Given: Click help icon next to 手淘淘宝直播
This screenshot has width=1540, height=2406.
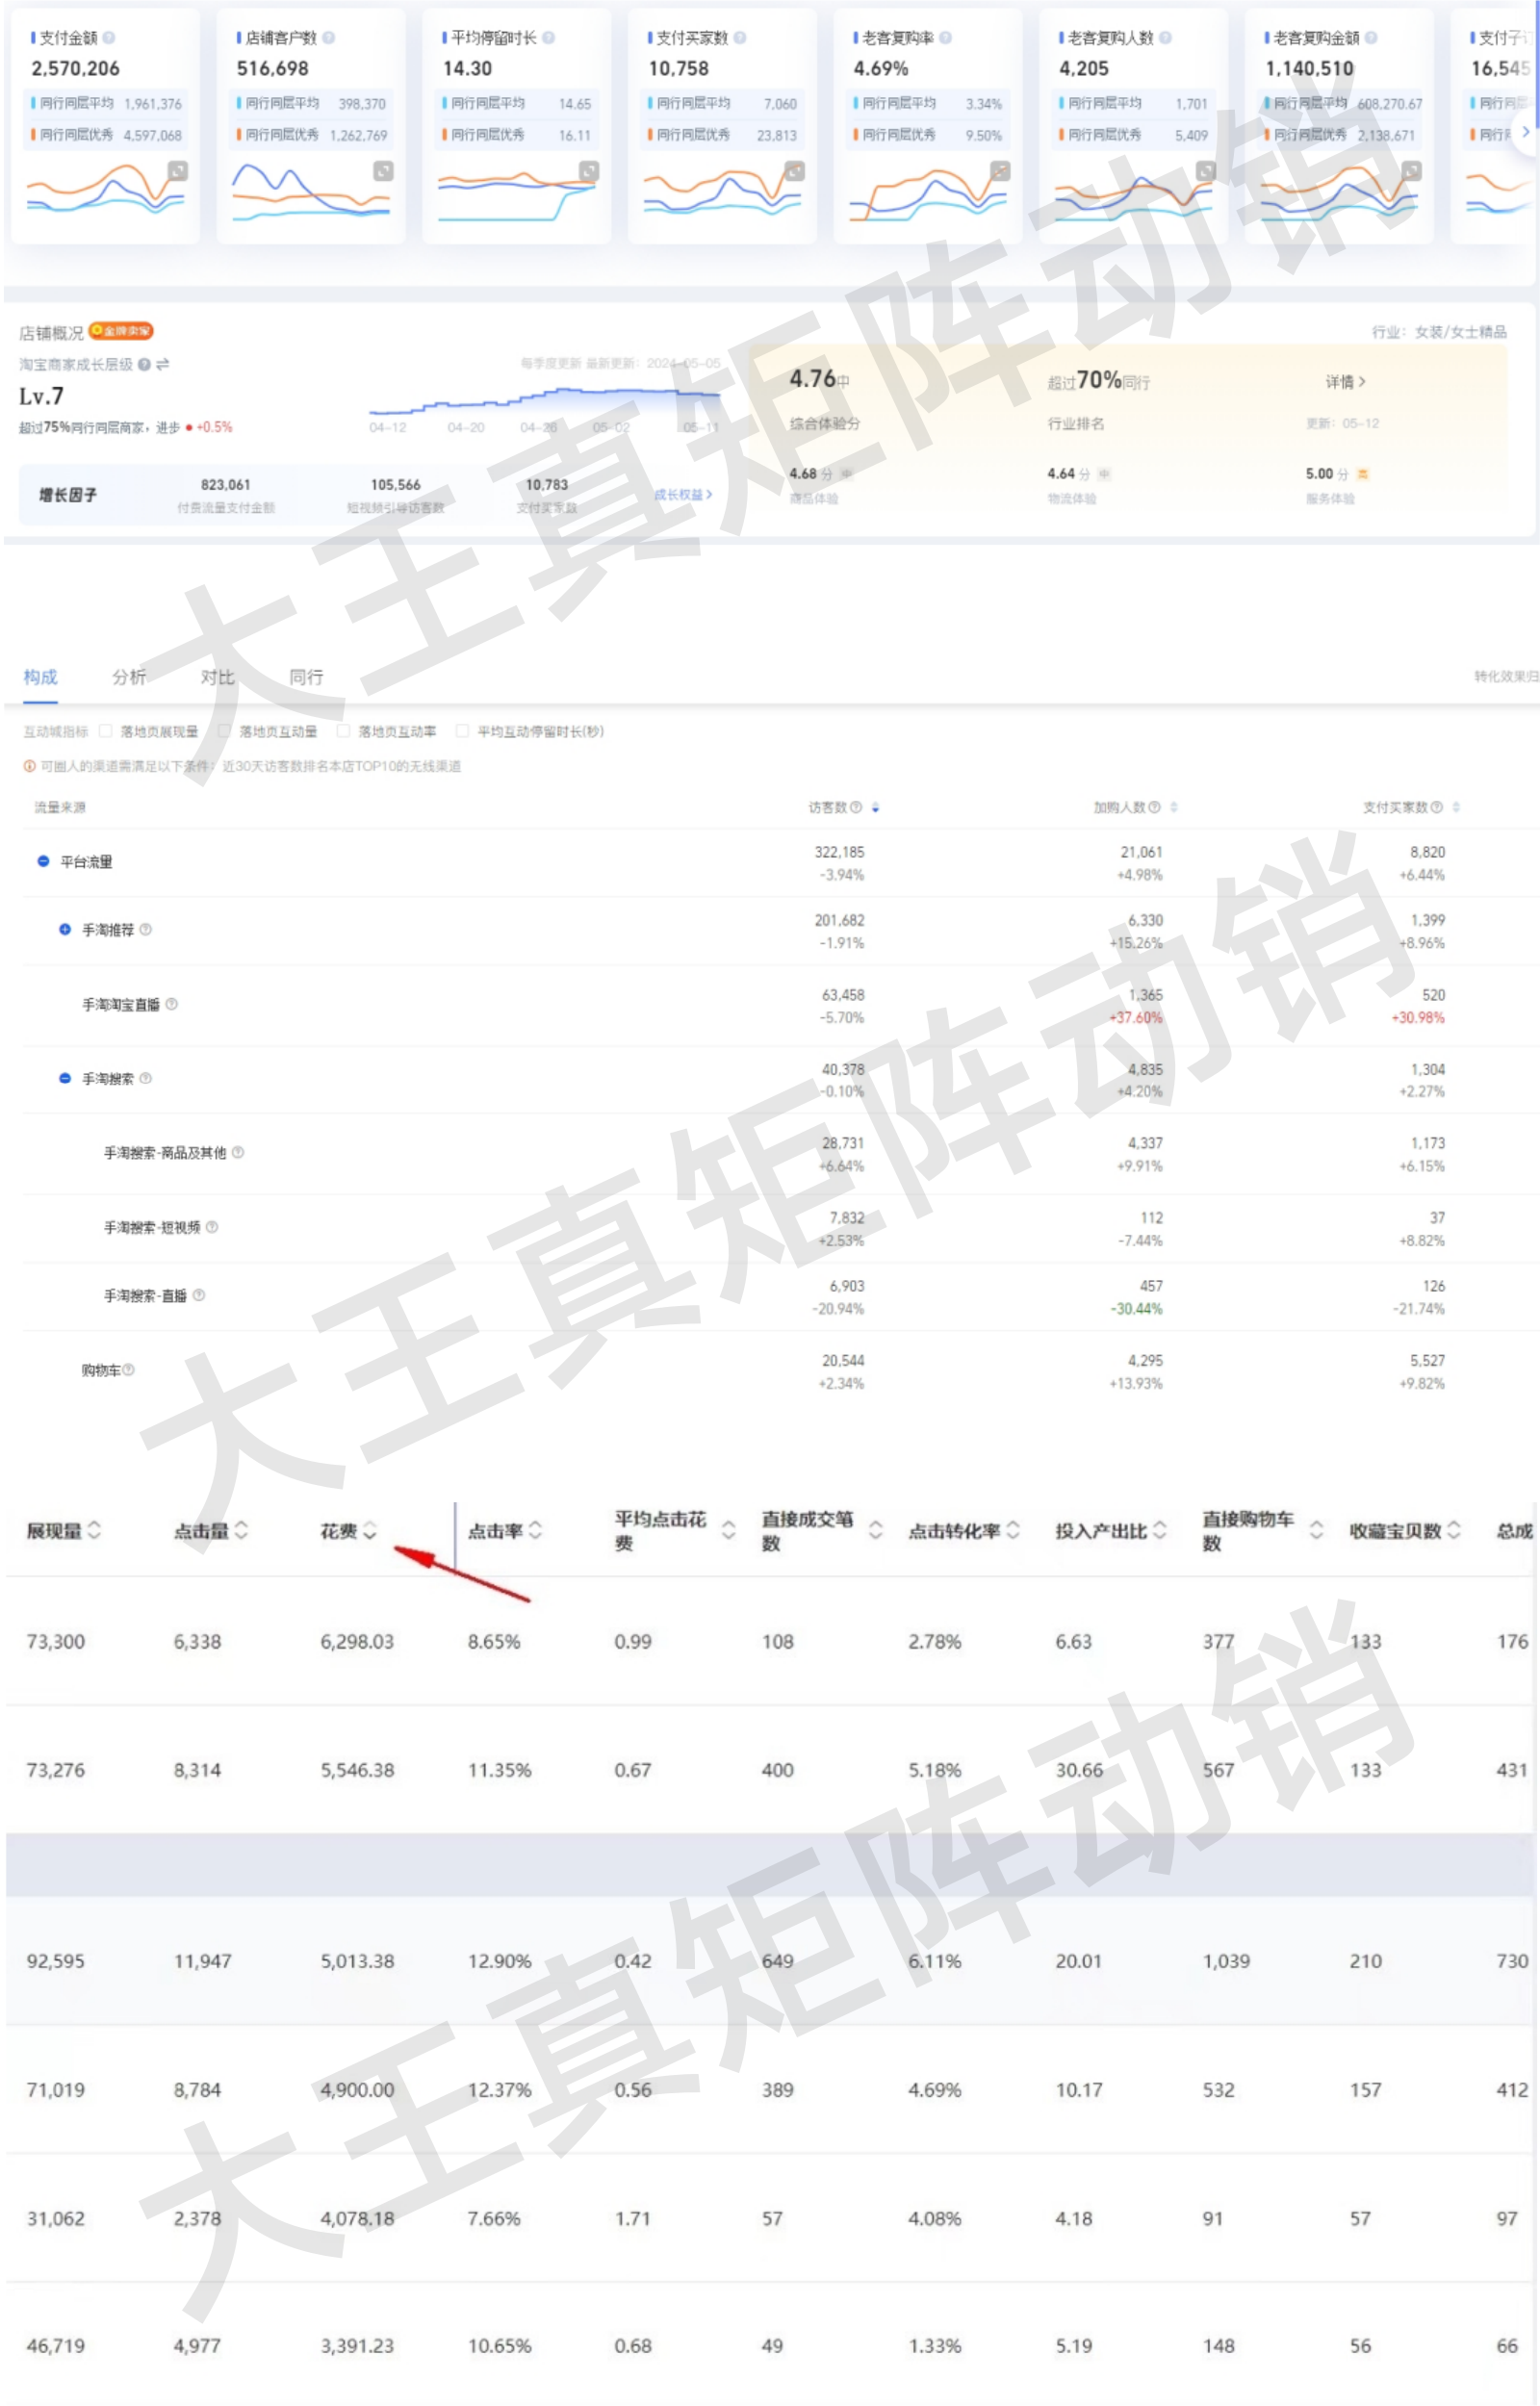Looking at the screenshot, I should pos(172,1005).
